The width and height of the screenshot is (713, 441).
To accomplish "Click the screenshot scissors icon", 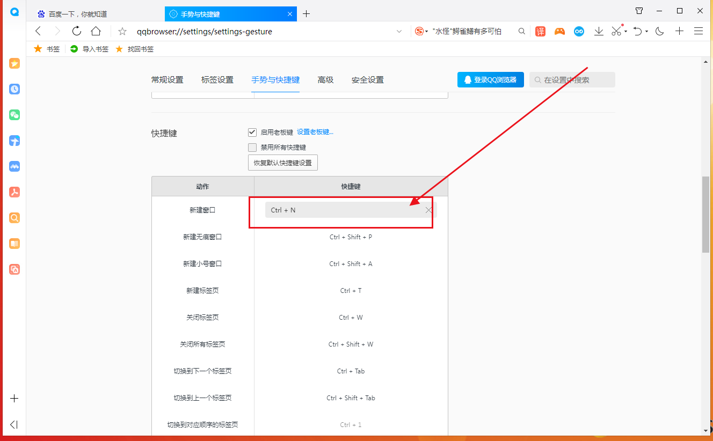I will [x=616, y=32].
